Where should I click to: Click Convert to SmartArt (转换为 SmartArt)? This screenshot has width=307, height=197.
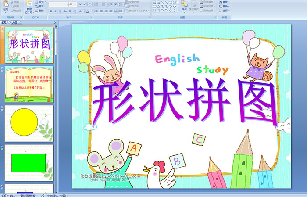coord(138,11)
